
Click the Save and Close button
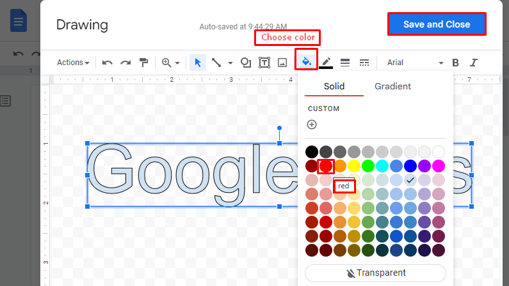(x=437, y=24)
